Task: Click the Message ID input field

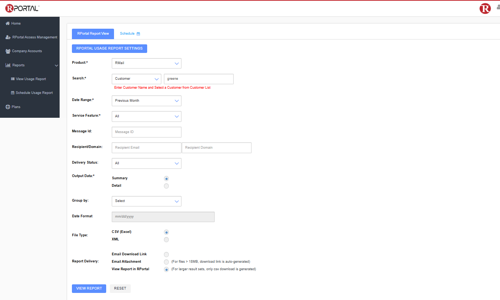Action: coord(146,132)
